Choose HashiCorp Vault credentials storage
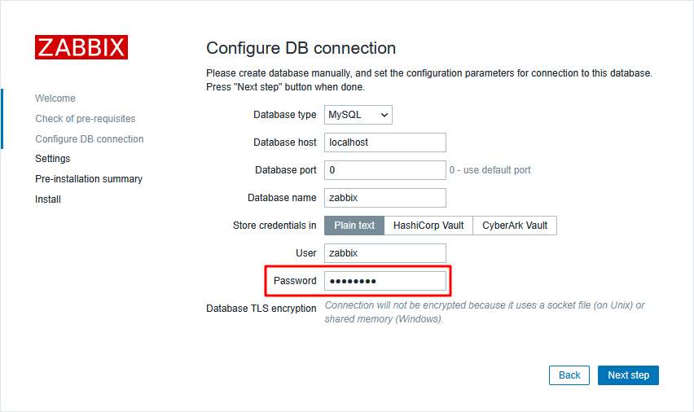 click(428, 226)
